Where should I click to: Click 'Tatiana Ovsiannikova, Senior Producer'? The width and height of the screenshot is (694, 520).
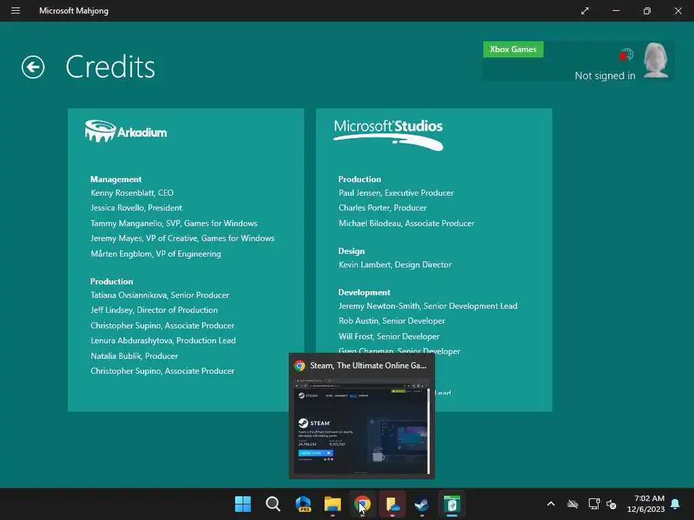[160, 295]
